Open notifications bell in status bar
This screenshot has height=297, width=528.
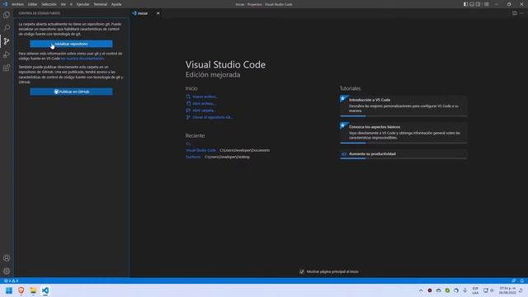[522, 280]
